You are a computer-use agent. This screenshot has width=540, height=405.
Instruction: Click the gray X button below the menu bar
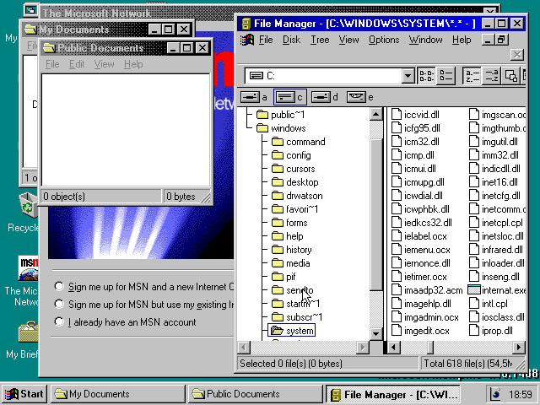tap(517, 54)
